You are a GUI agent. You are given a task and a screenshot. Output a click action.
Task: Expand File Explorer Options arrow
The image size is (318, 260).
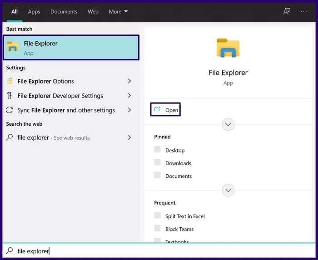tap(129, 81)
